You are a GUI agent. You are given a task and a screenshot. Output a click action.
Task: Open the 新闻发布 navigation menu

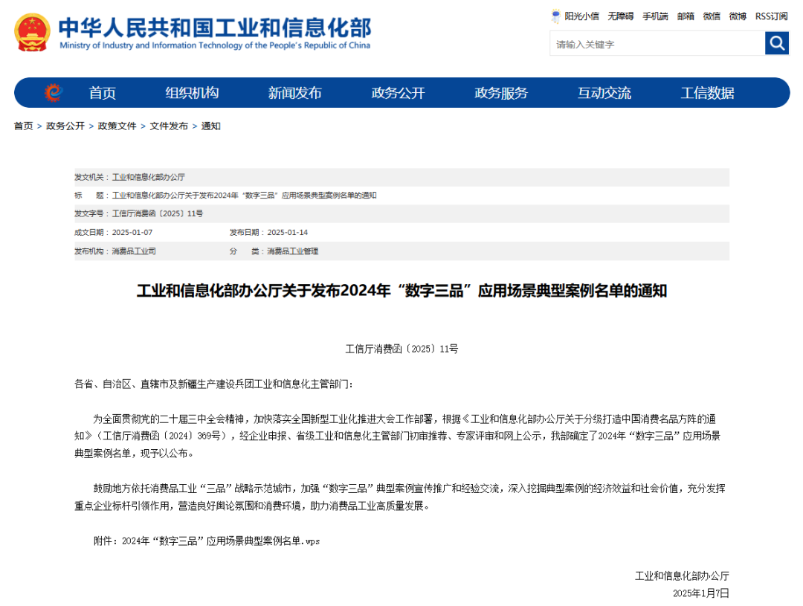[294, 92]
